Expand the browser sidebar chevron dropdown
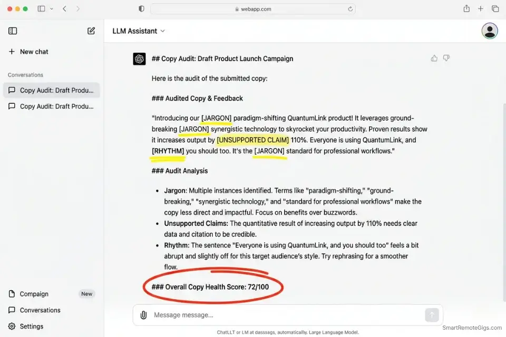The image size is (506, 337). (x=52, y=9)
